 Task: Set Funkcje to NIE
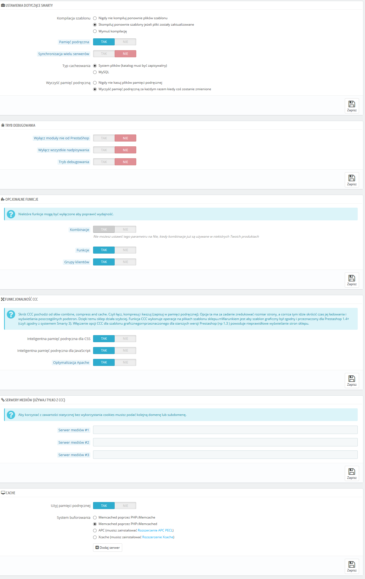click(x=125, y=250)
